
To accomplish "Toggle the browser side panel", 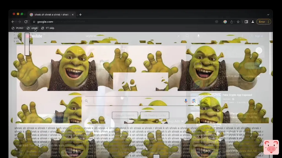I will pyautogui.click(x=246, y=22).
